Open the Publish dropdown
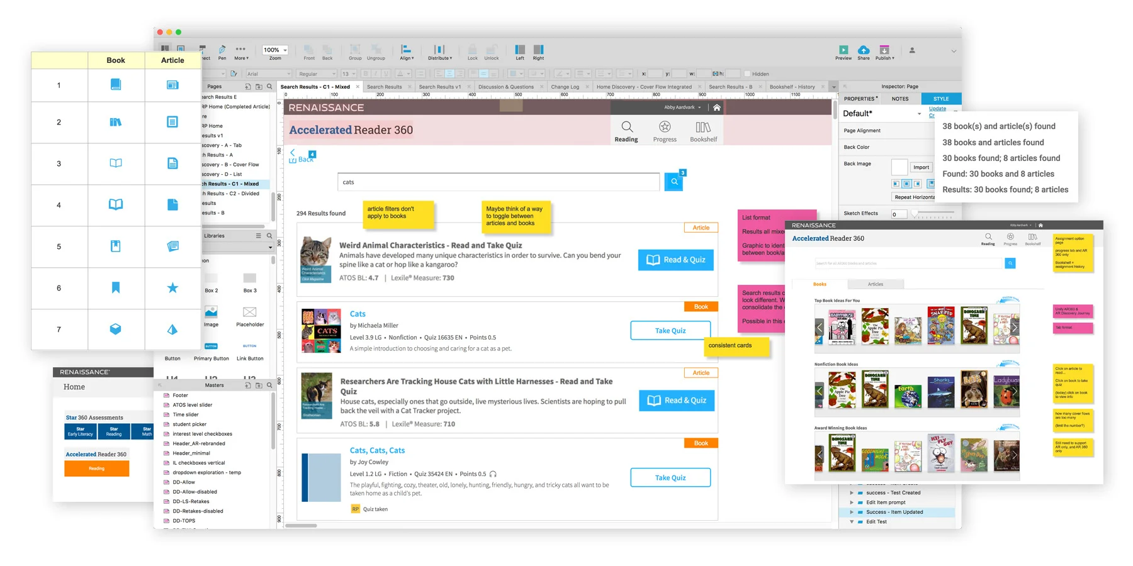The width and height of the screenshot is (1133, 566). [x=884, y=53]
